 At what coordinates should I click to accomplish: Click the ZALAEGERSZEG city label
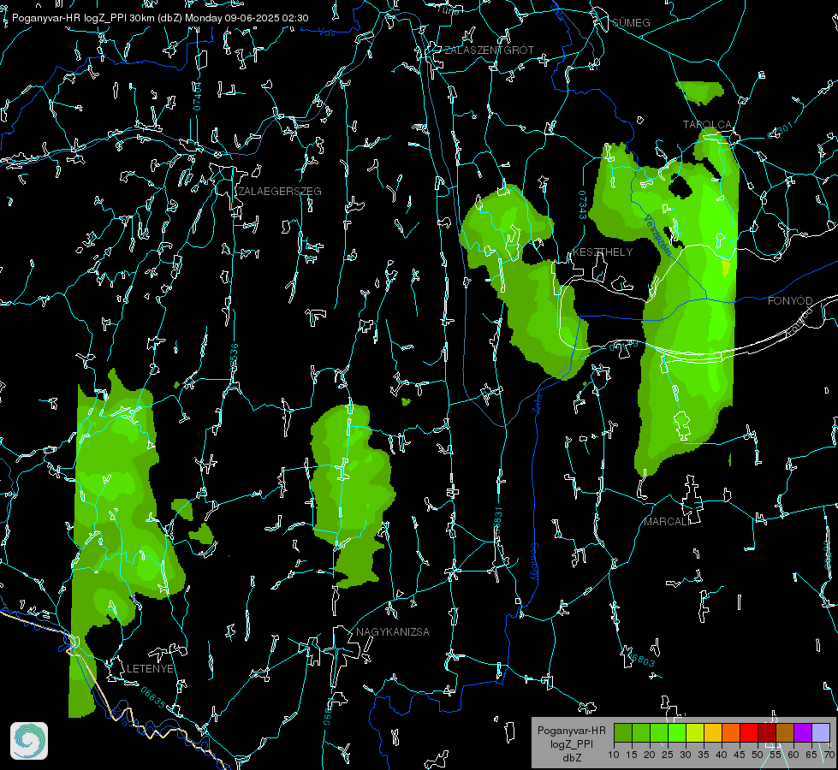[280, 191]
